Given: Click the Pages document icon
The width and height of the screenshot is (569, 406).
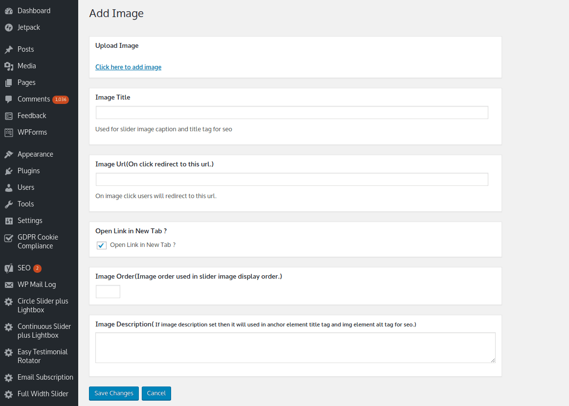Looking at the screenshot, I should [x=9, y=82].
